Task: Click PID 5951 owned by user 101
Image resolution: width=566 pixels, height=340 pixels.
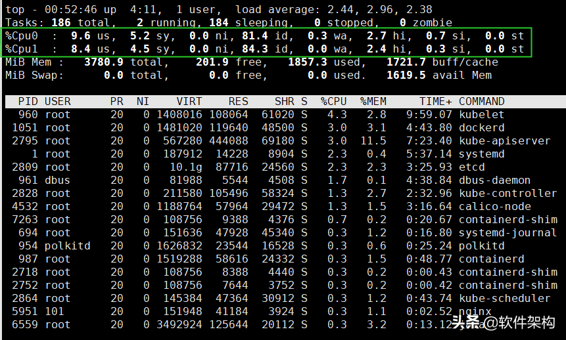Action: [24, 311]
